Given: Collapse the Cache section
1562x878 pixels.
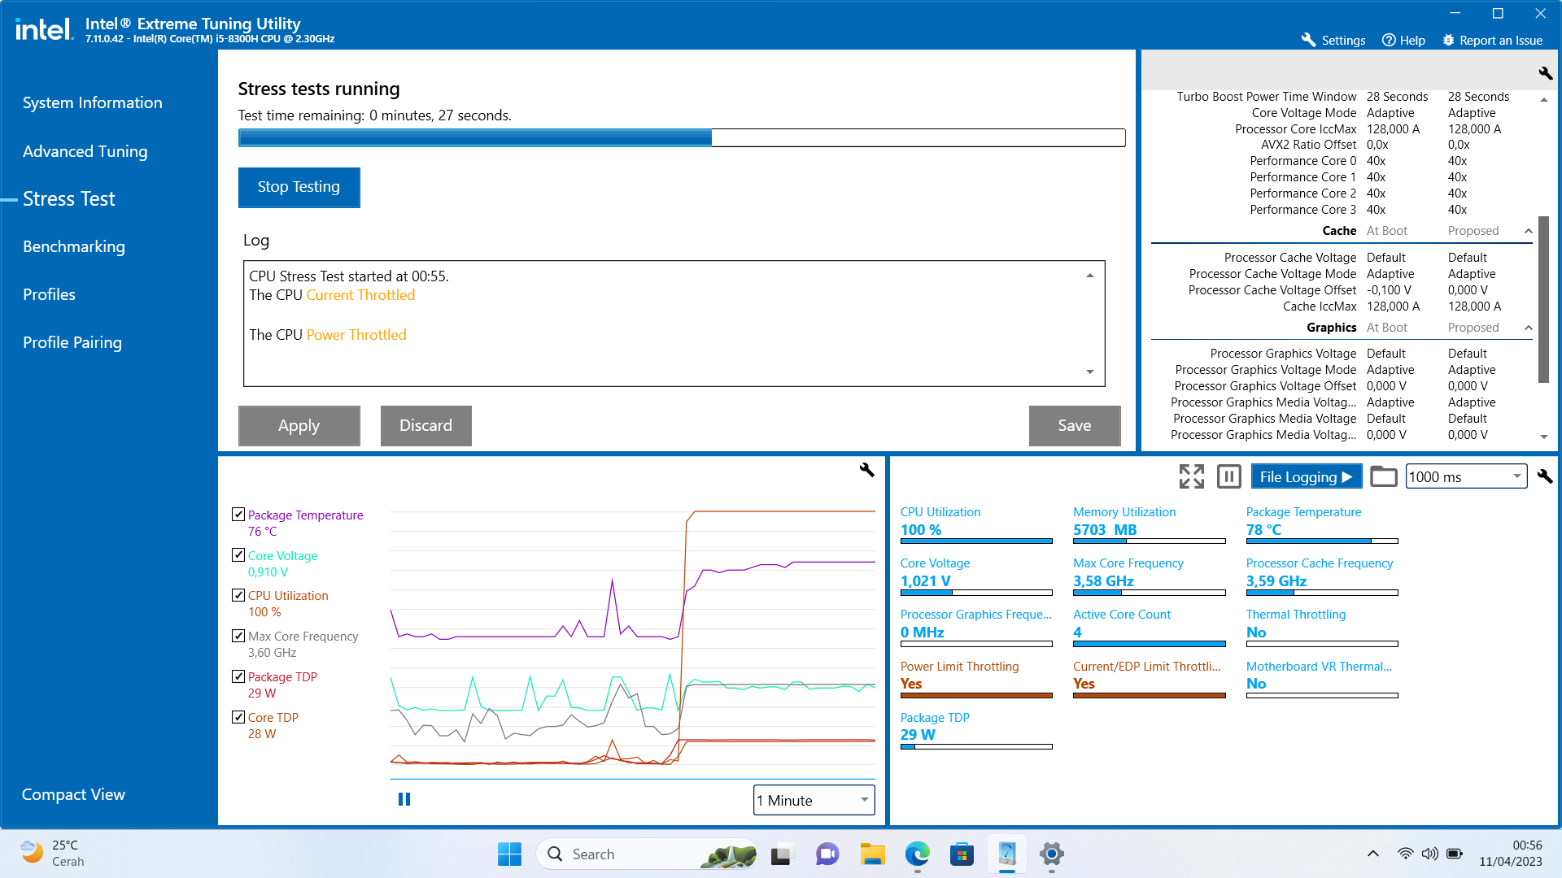Looking at the screenshot, I should (x=1529, y=231).
